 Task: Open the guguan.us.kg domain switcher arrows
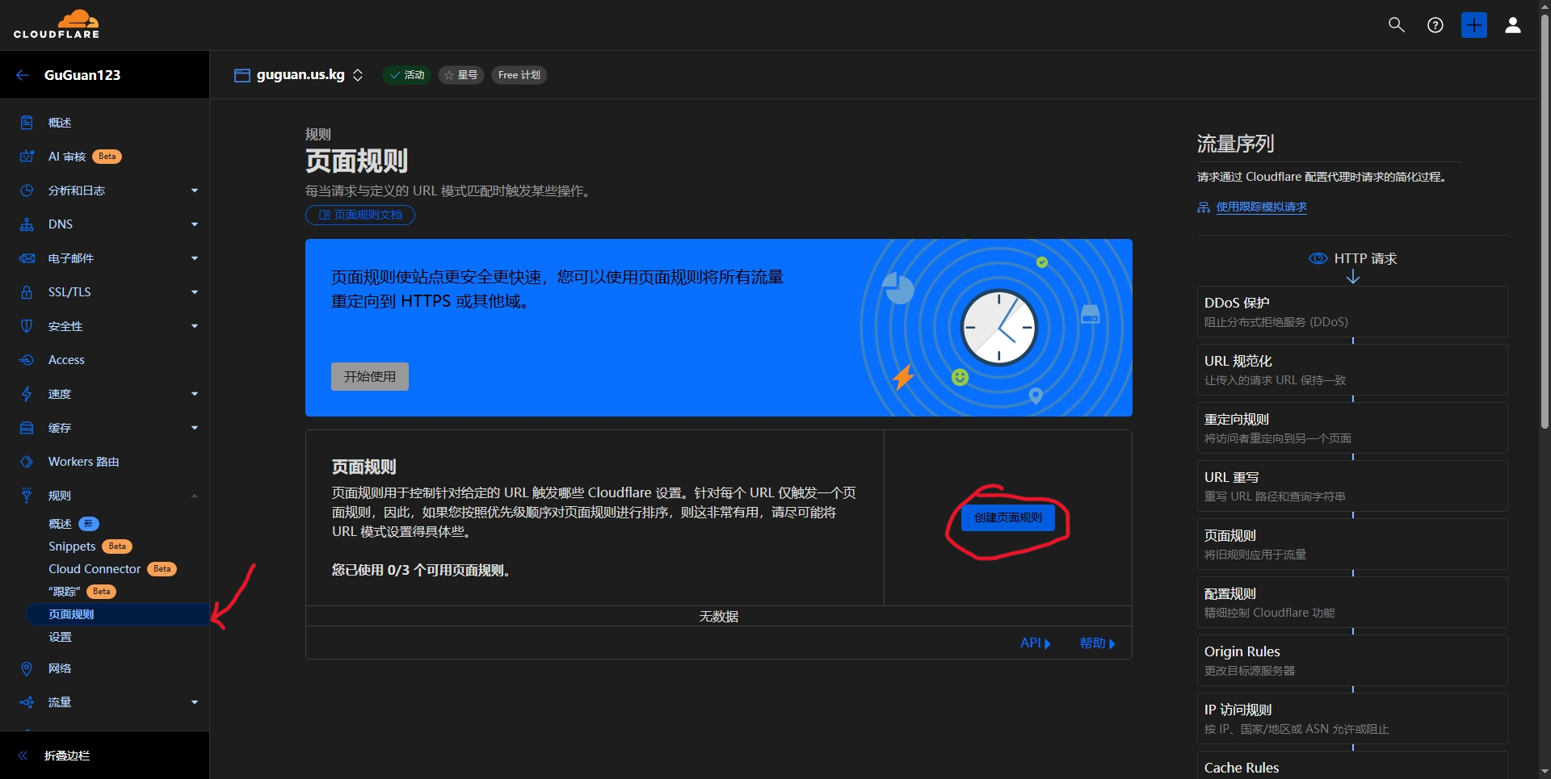click(x=358, y=75)
